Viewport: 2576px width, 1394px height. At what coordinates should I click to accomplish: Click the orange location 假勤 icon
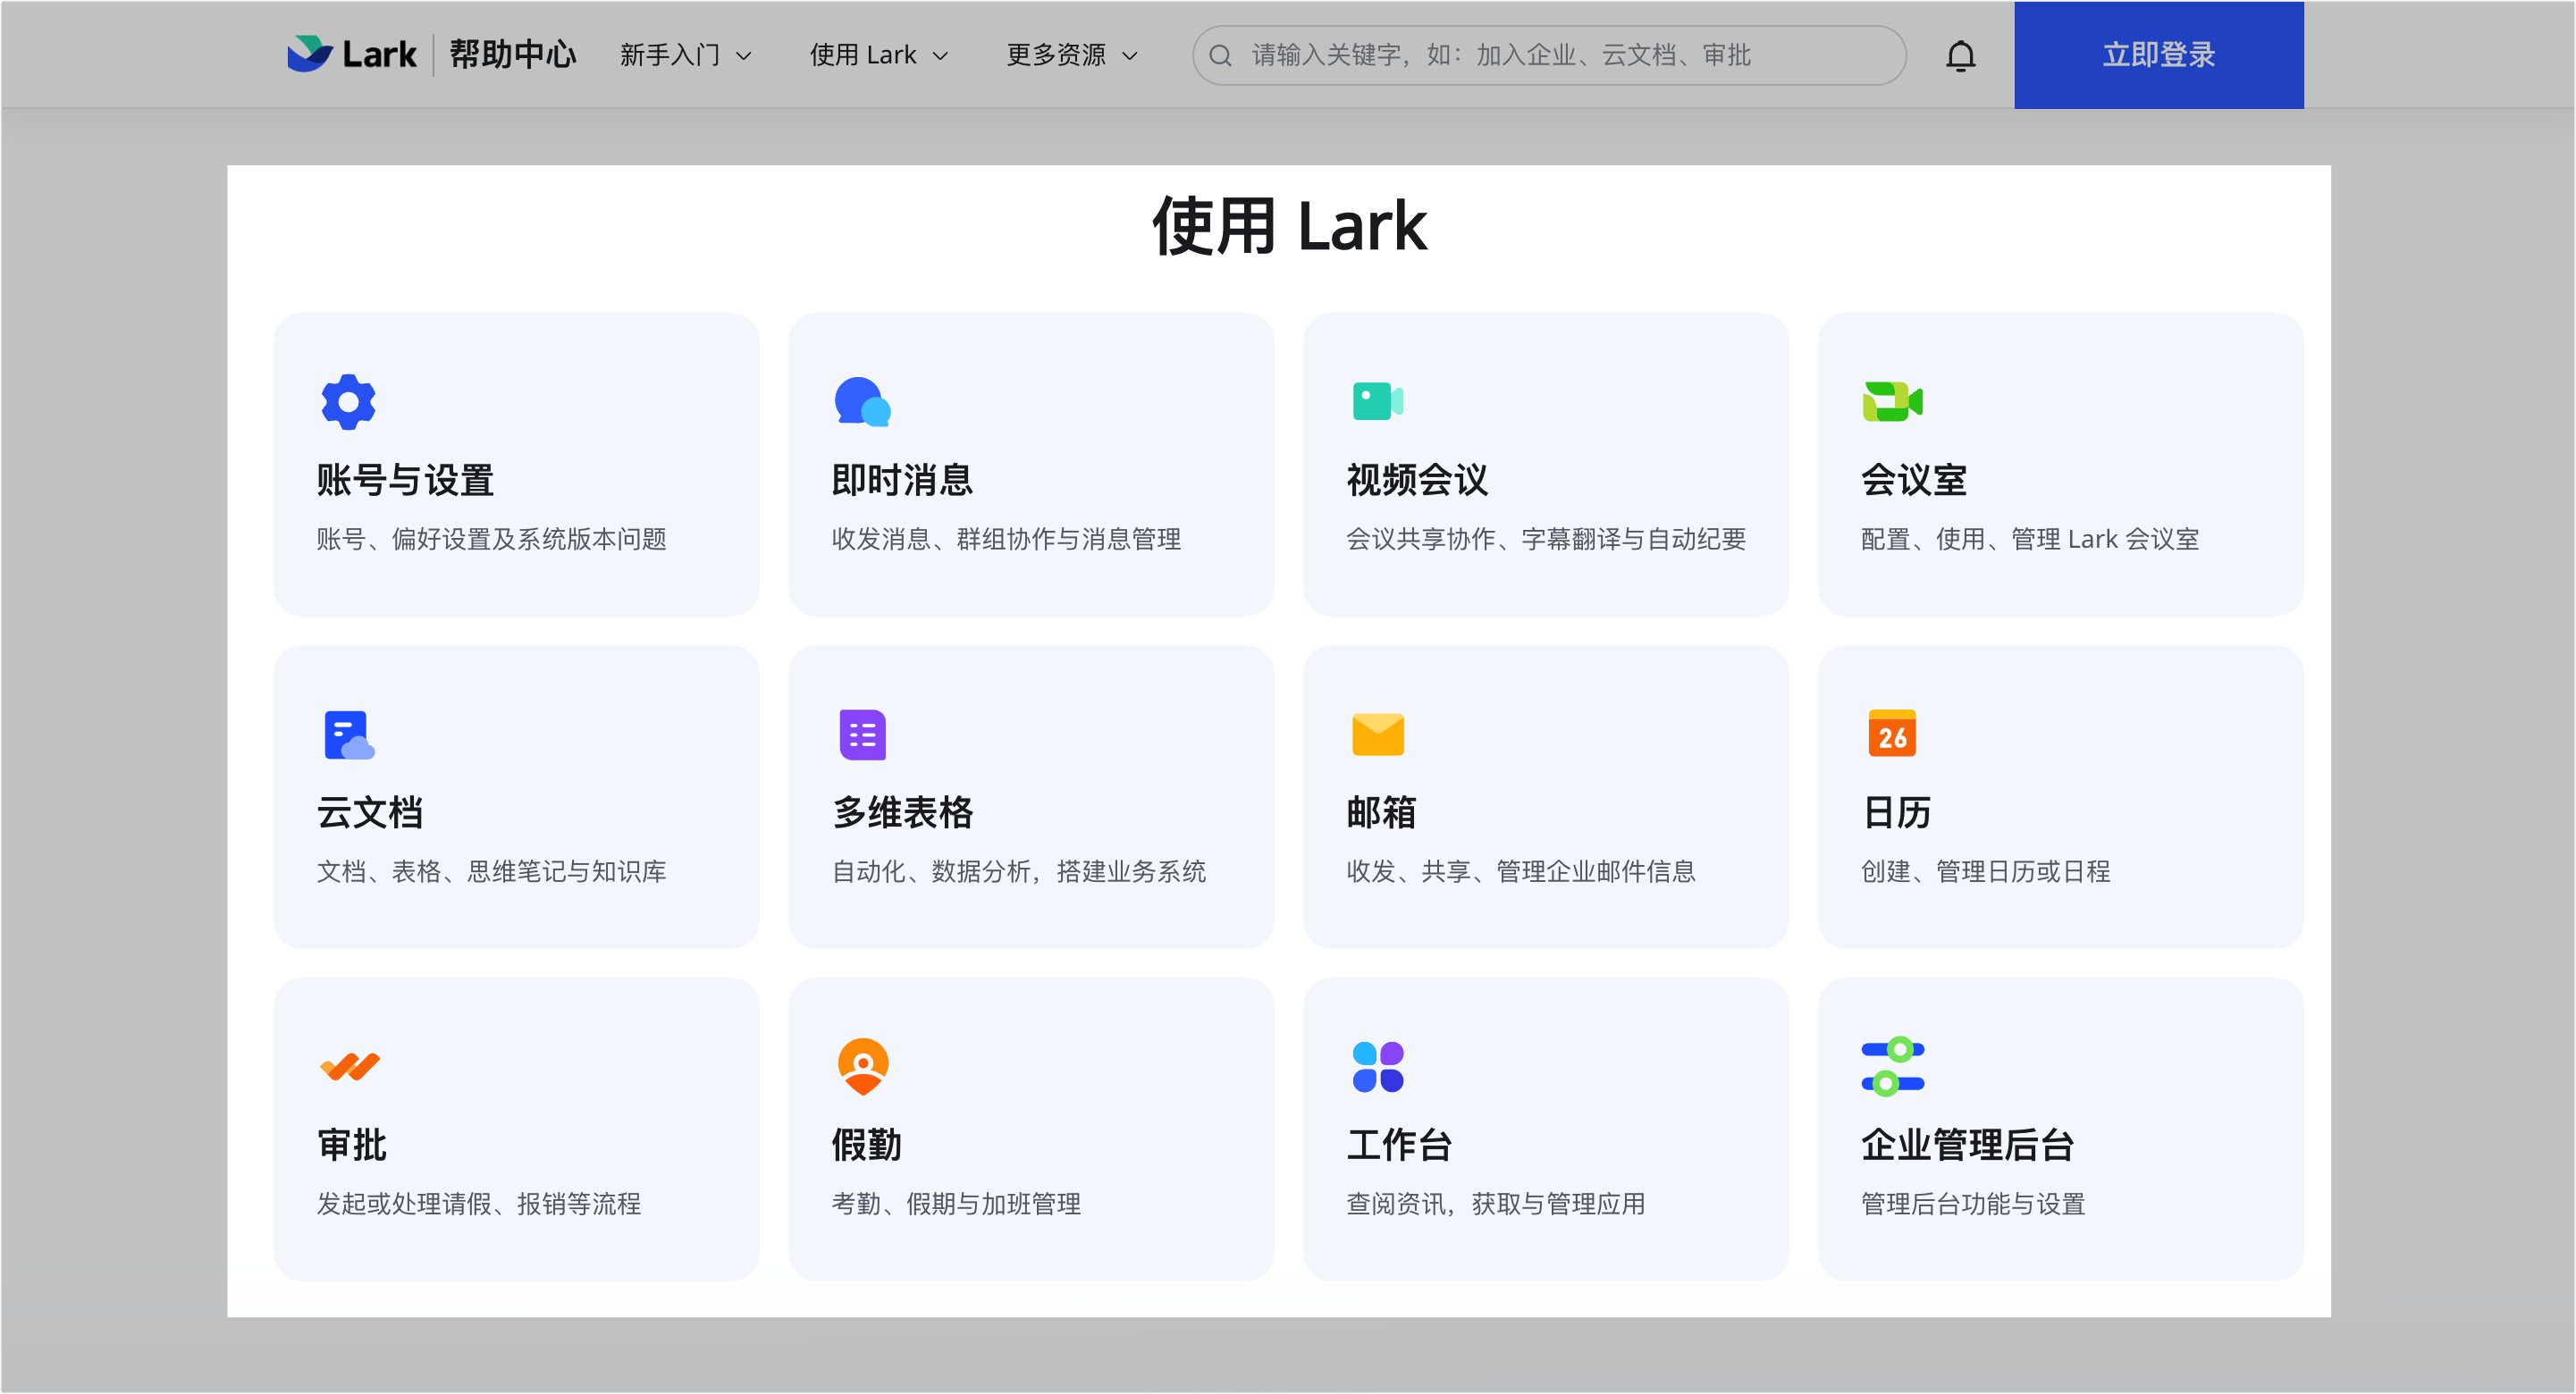[x=863, y=1067]
